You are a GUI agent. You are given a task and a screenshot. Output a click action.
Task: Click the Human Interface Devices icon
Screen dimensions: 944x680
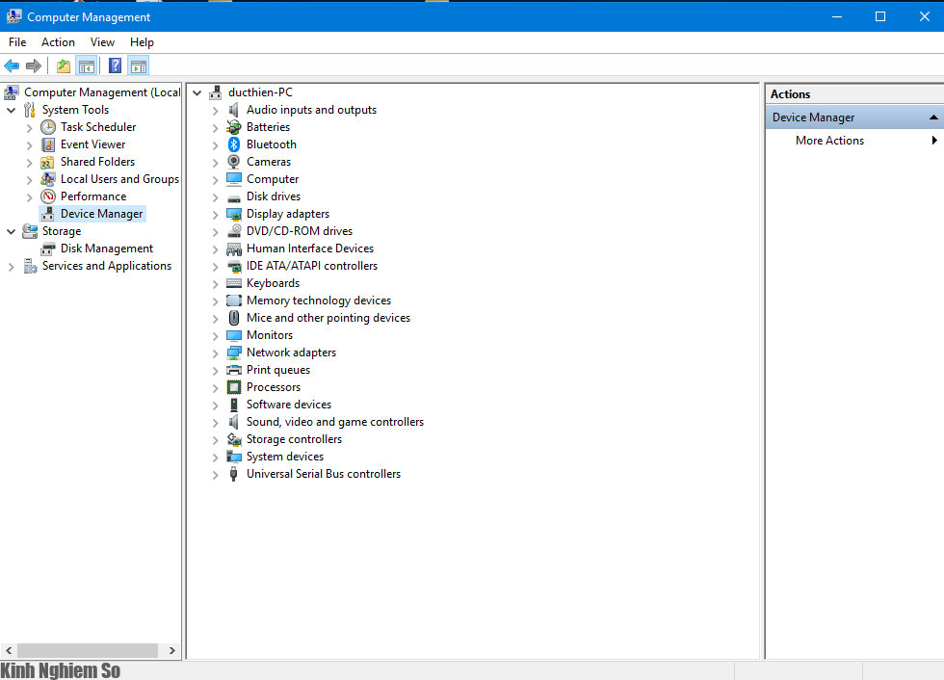tap(234, 248)
